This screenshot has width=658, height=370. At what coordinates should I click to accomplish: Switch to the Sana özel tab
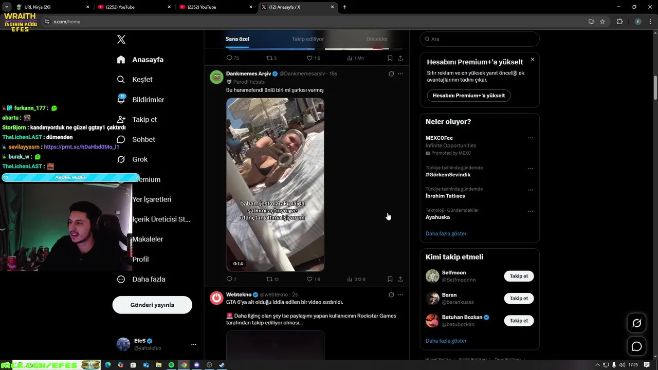[237, 39]
